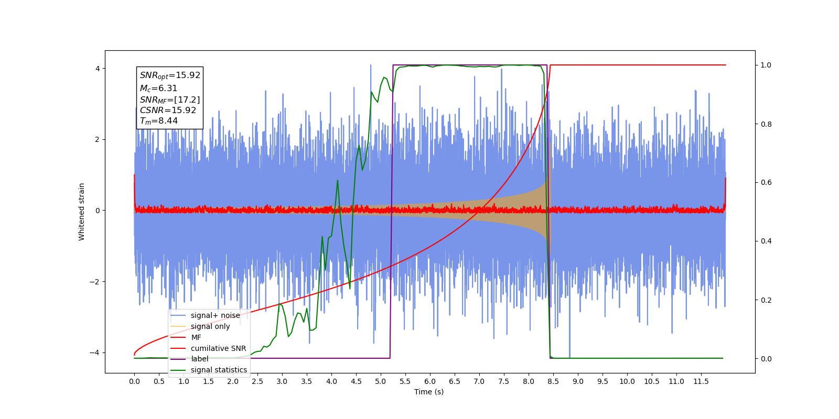The height and width of the screenshot is (419, 839).
Task: Click the 10.0 tick label on the time axis
Action: point(627,382)
